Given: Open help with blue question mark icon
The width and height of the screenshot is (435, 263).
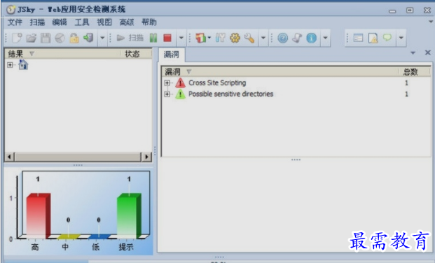Looking at the screenshot, I should [283, 38].
